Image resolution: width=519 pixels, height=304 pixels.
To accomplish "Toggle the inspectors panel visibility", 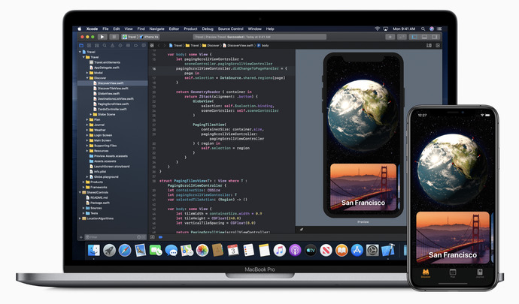I will pyautogui.click(x=435, y=37).
